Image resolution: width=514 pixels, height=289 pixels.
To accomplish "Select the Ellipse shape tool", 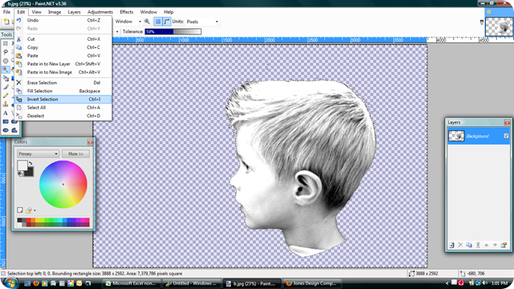I will pos(6,130).
